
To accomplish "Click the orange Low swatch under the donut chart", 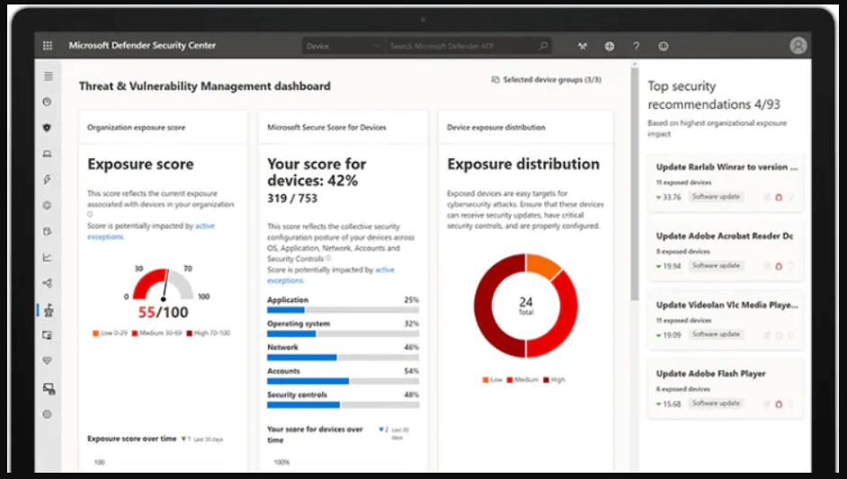I will click(x=485, y=380).
